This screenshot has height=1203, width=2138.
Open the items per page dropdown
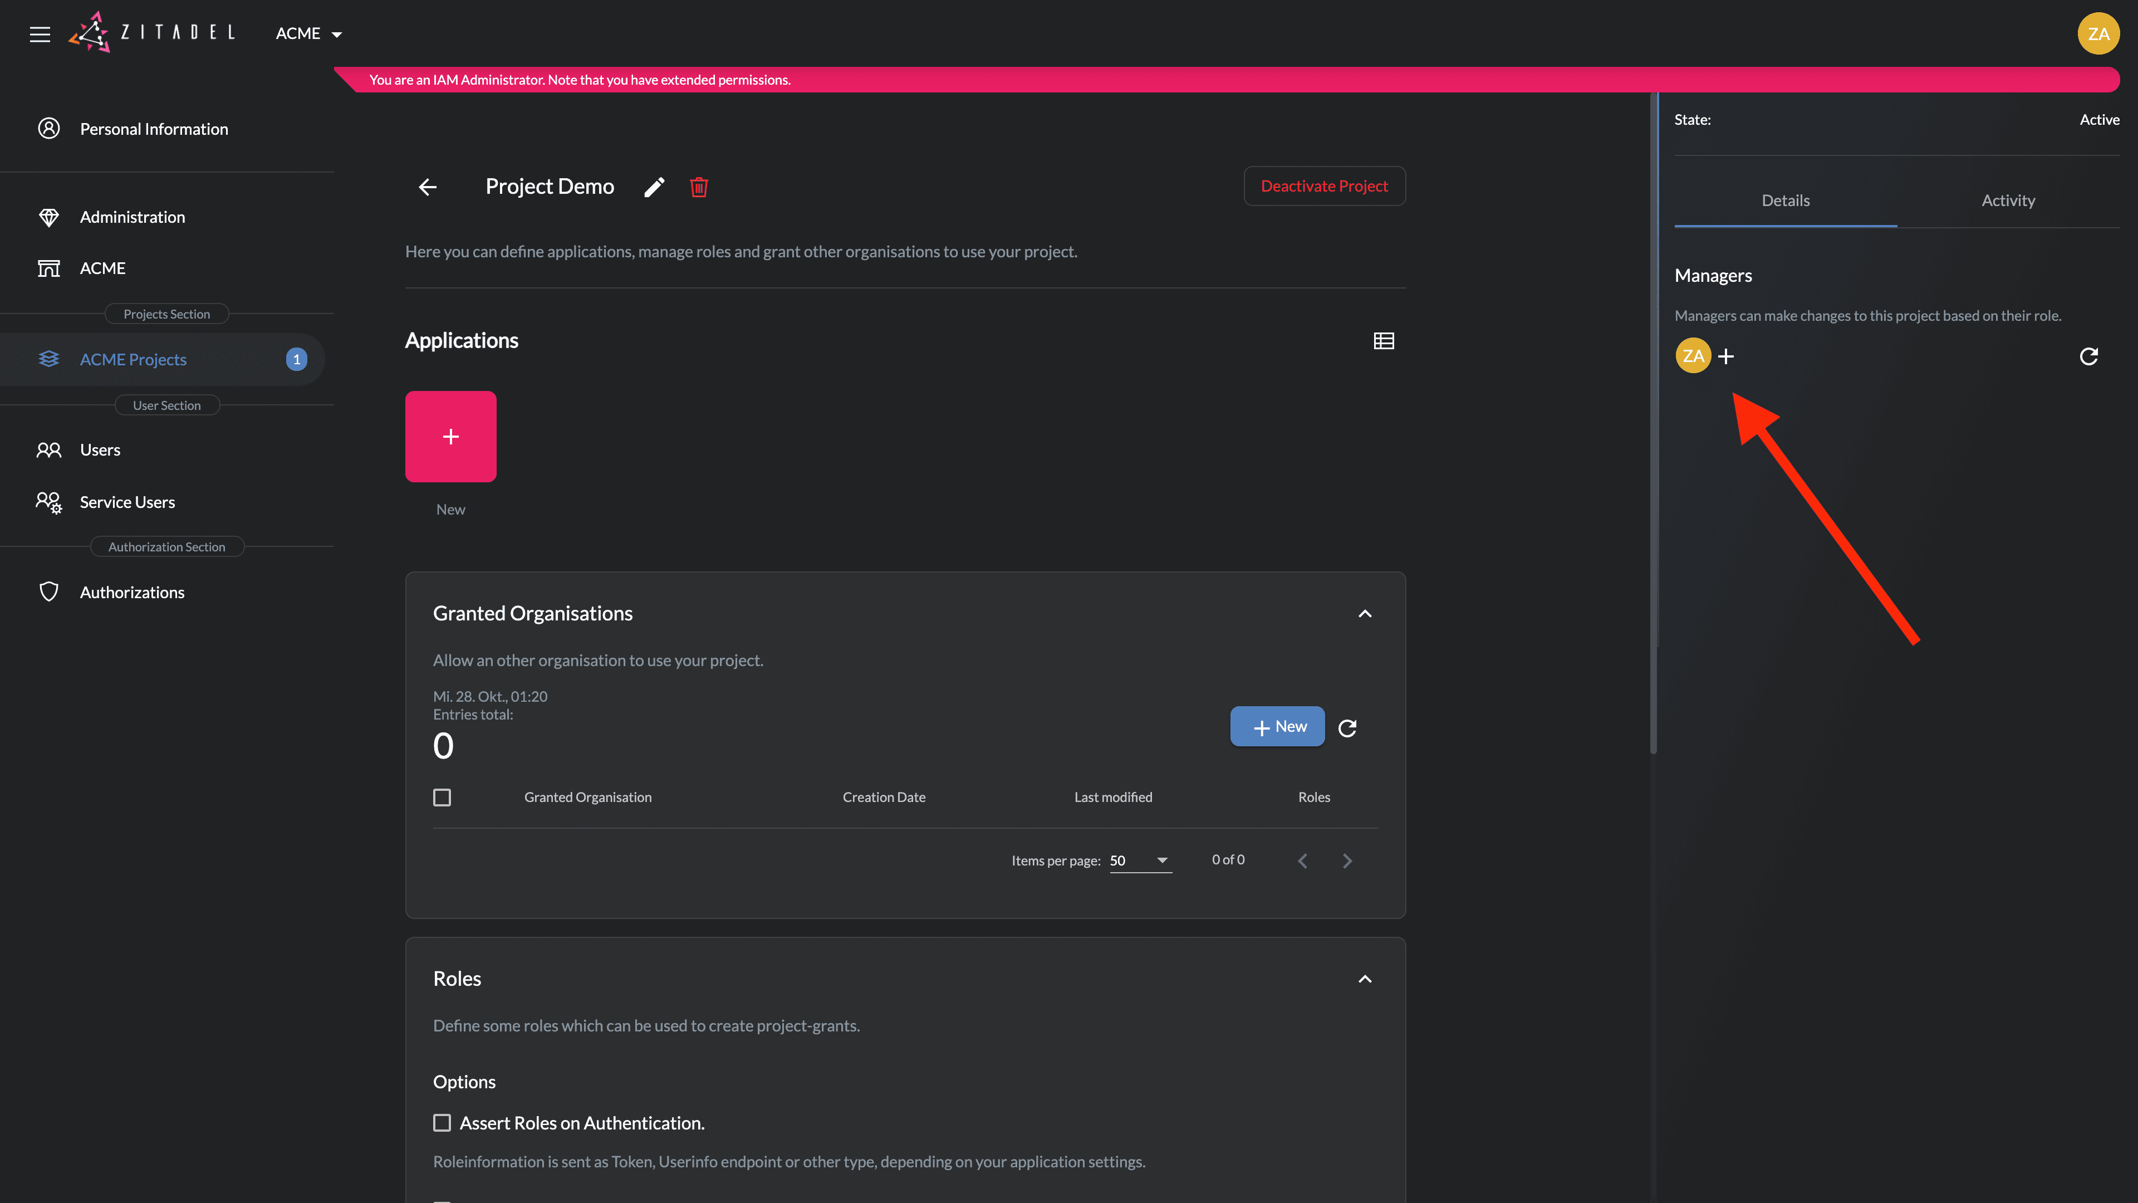point(1140,860)
